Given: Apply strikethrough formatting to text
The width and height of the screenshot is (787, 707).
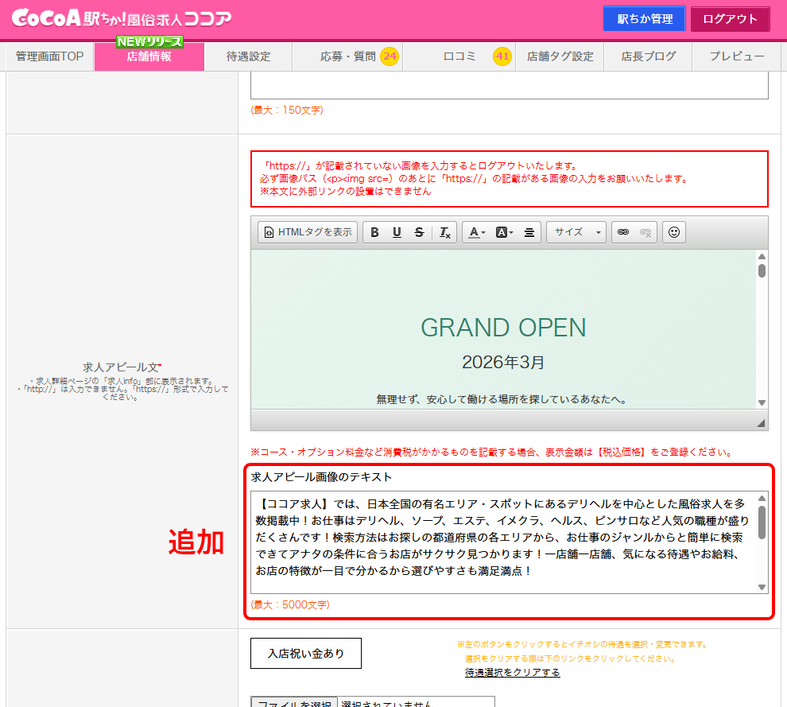Looking at the screenshot, I should tap(419, 232).
